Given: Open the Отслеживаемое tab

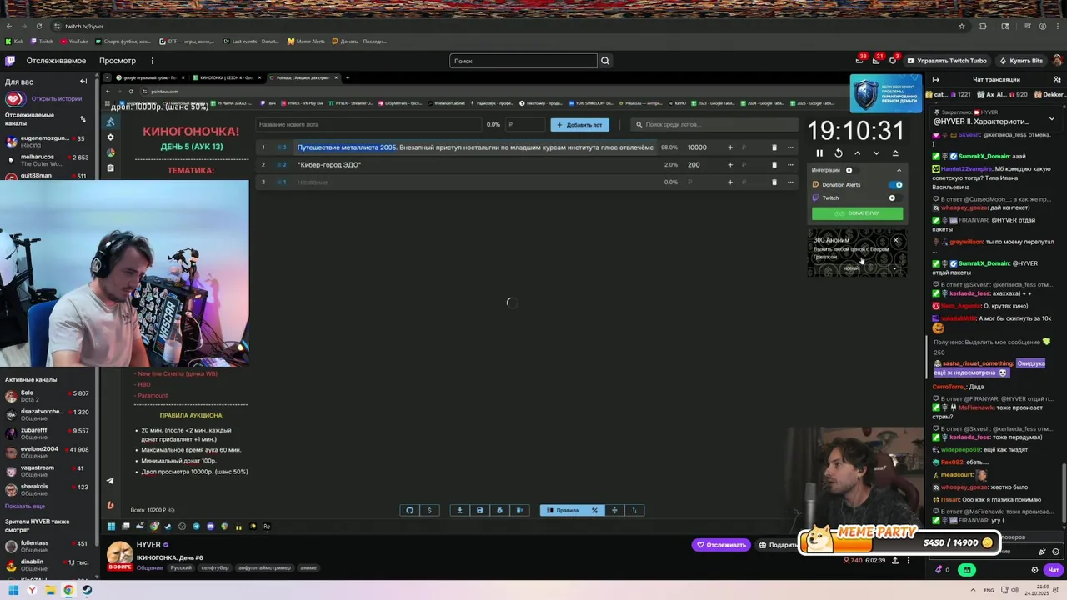Looking at the screenshot, I should pos(56,61).
